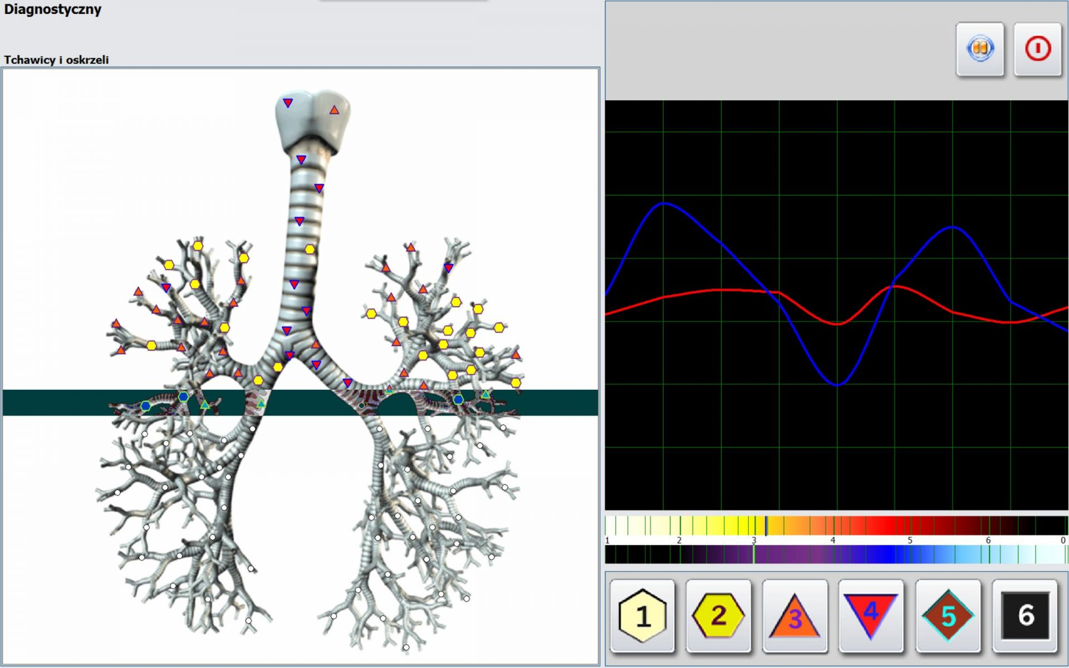The image size is (1069, 668).
Task: Click the first blue curve peak on the graph
Action: pyautogui.click(x=664, y=204)
